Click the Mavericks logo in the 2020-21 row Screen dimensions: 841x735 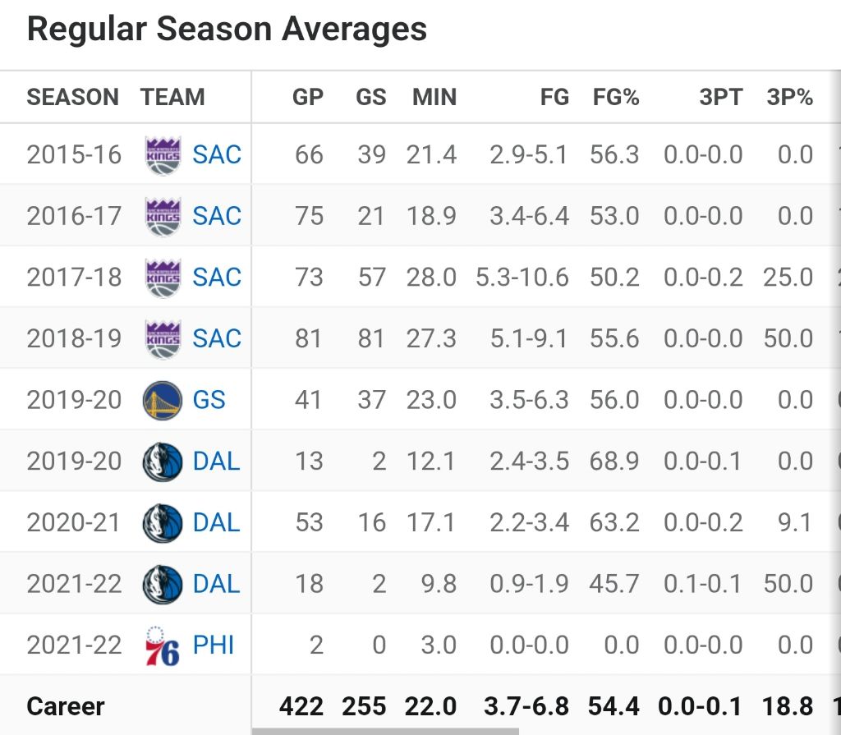(162, 522)
